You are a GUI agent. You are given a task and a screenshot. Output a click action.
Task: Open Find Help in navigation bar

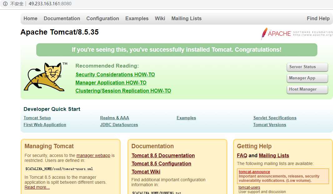pos(318,18)
